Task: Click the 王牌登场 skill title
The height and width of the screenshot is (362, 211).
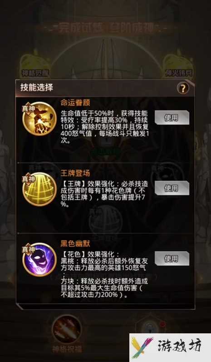Action: click(x=75, y=173)
